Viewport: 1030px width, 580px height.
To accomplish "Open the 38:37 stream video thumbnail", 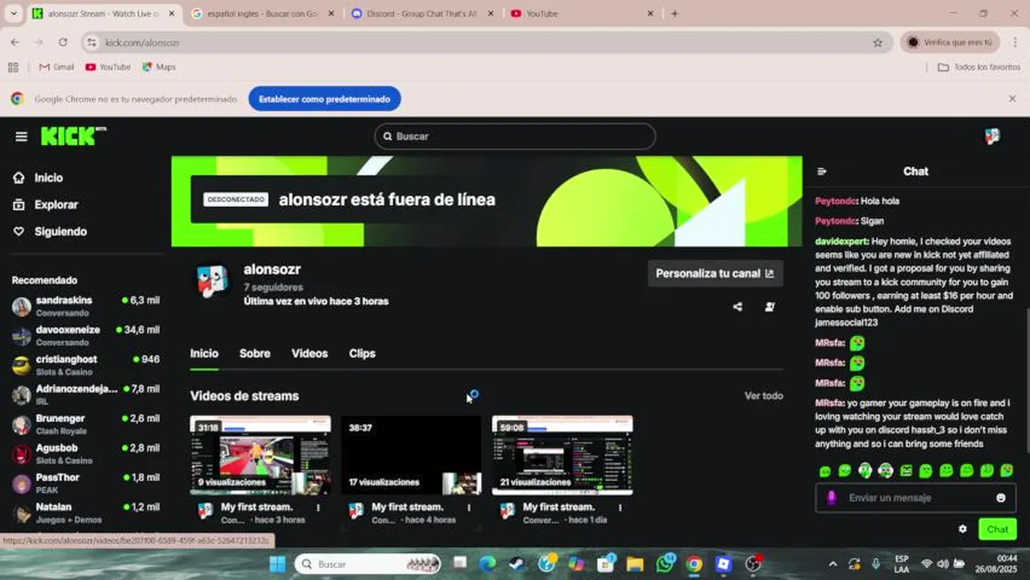I will click(x=411, y=455).
